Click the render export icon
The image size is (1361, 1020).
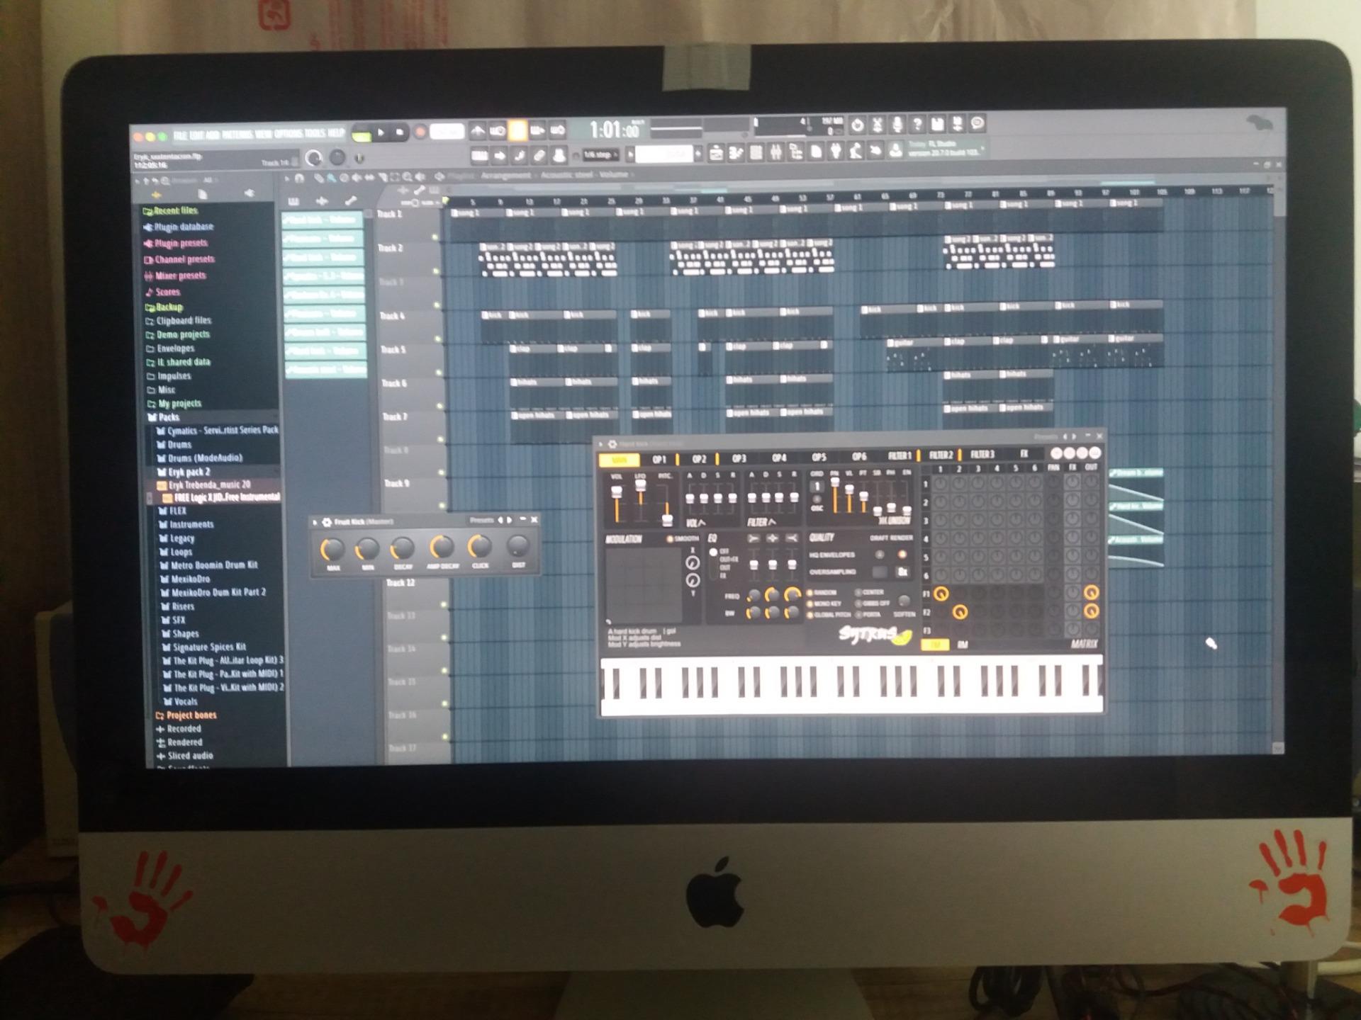click(957, 123)
